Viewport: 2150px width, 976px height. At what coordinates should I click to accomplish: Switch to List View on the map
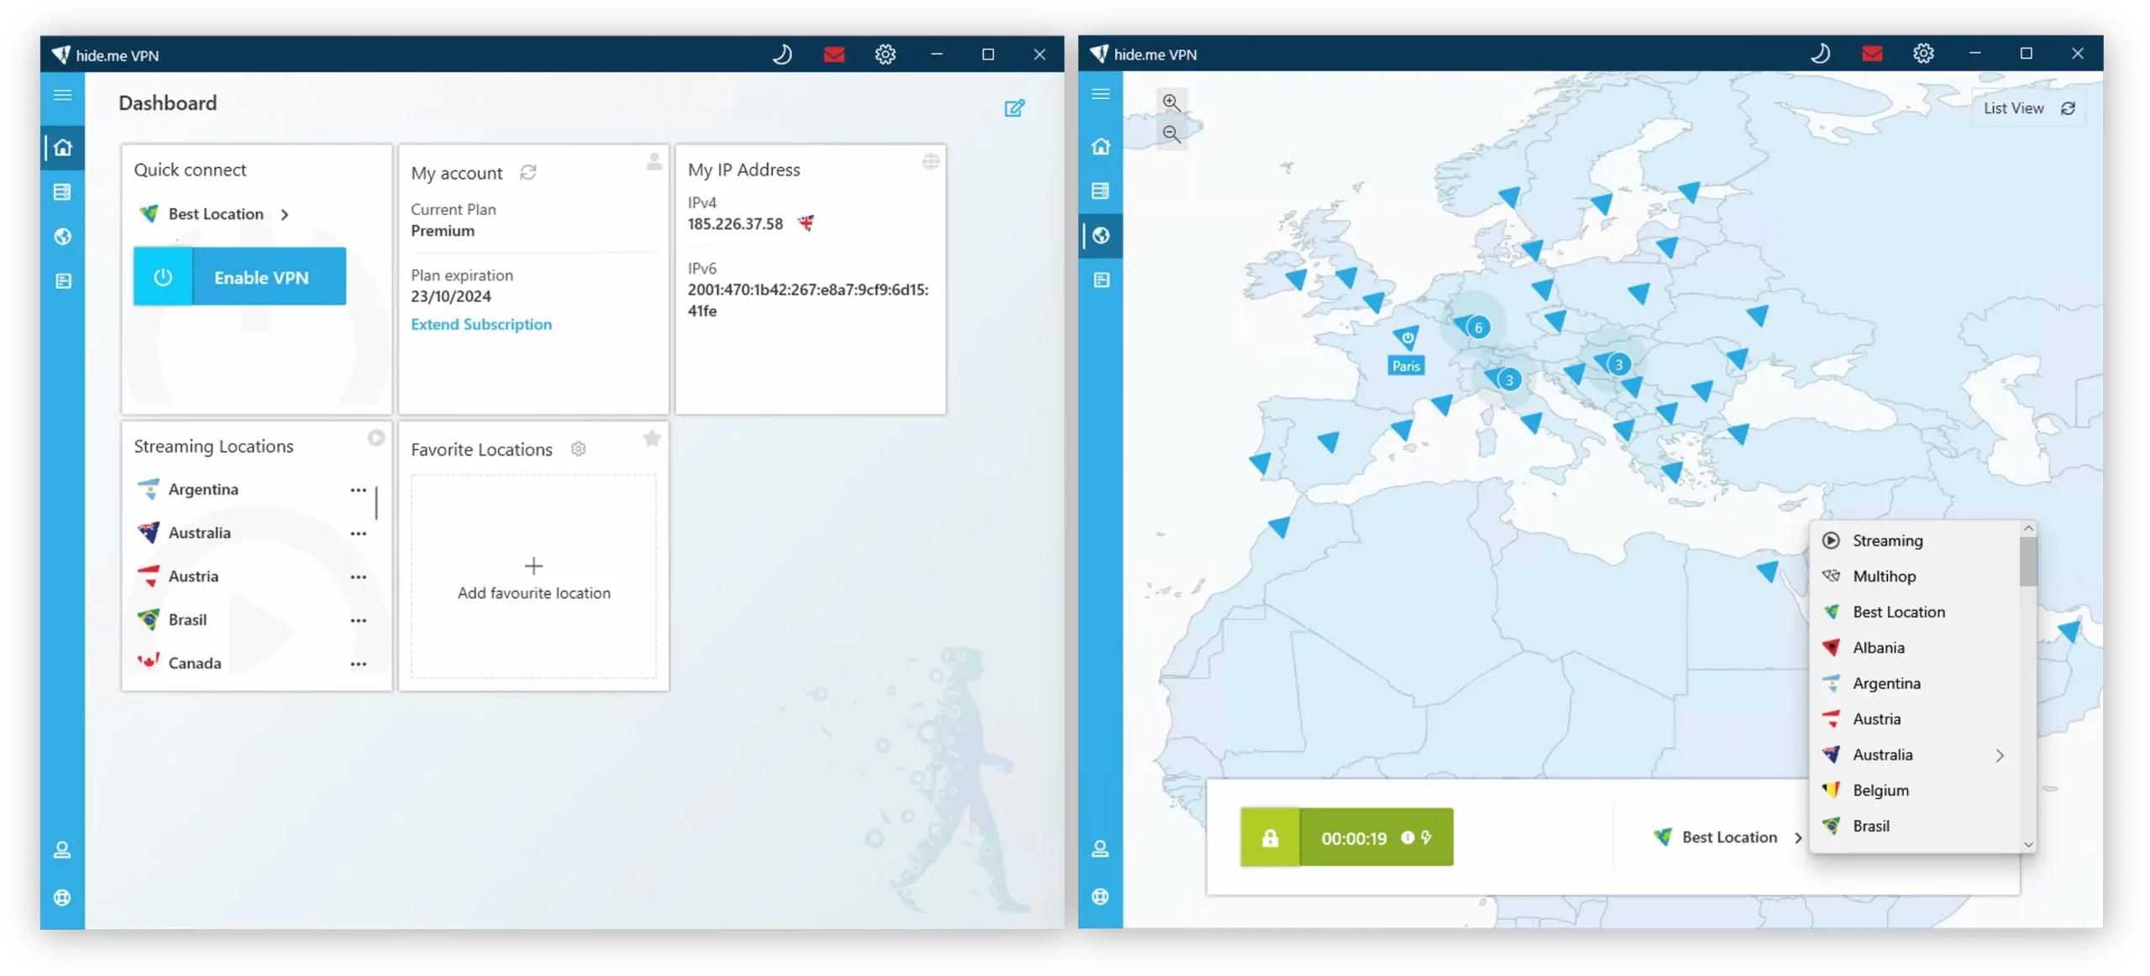coord(2014,107)
